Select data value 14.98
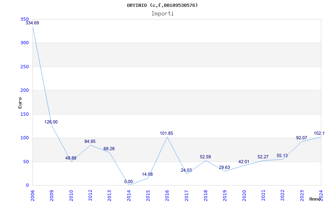This screenshot has height=203, width=325. 147,174
